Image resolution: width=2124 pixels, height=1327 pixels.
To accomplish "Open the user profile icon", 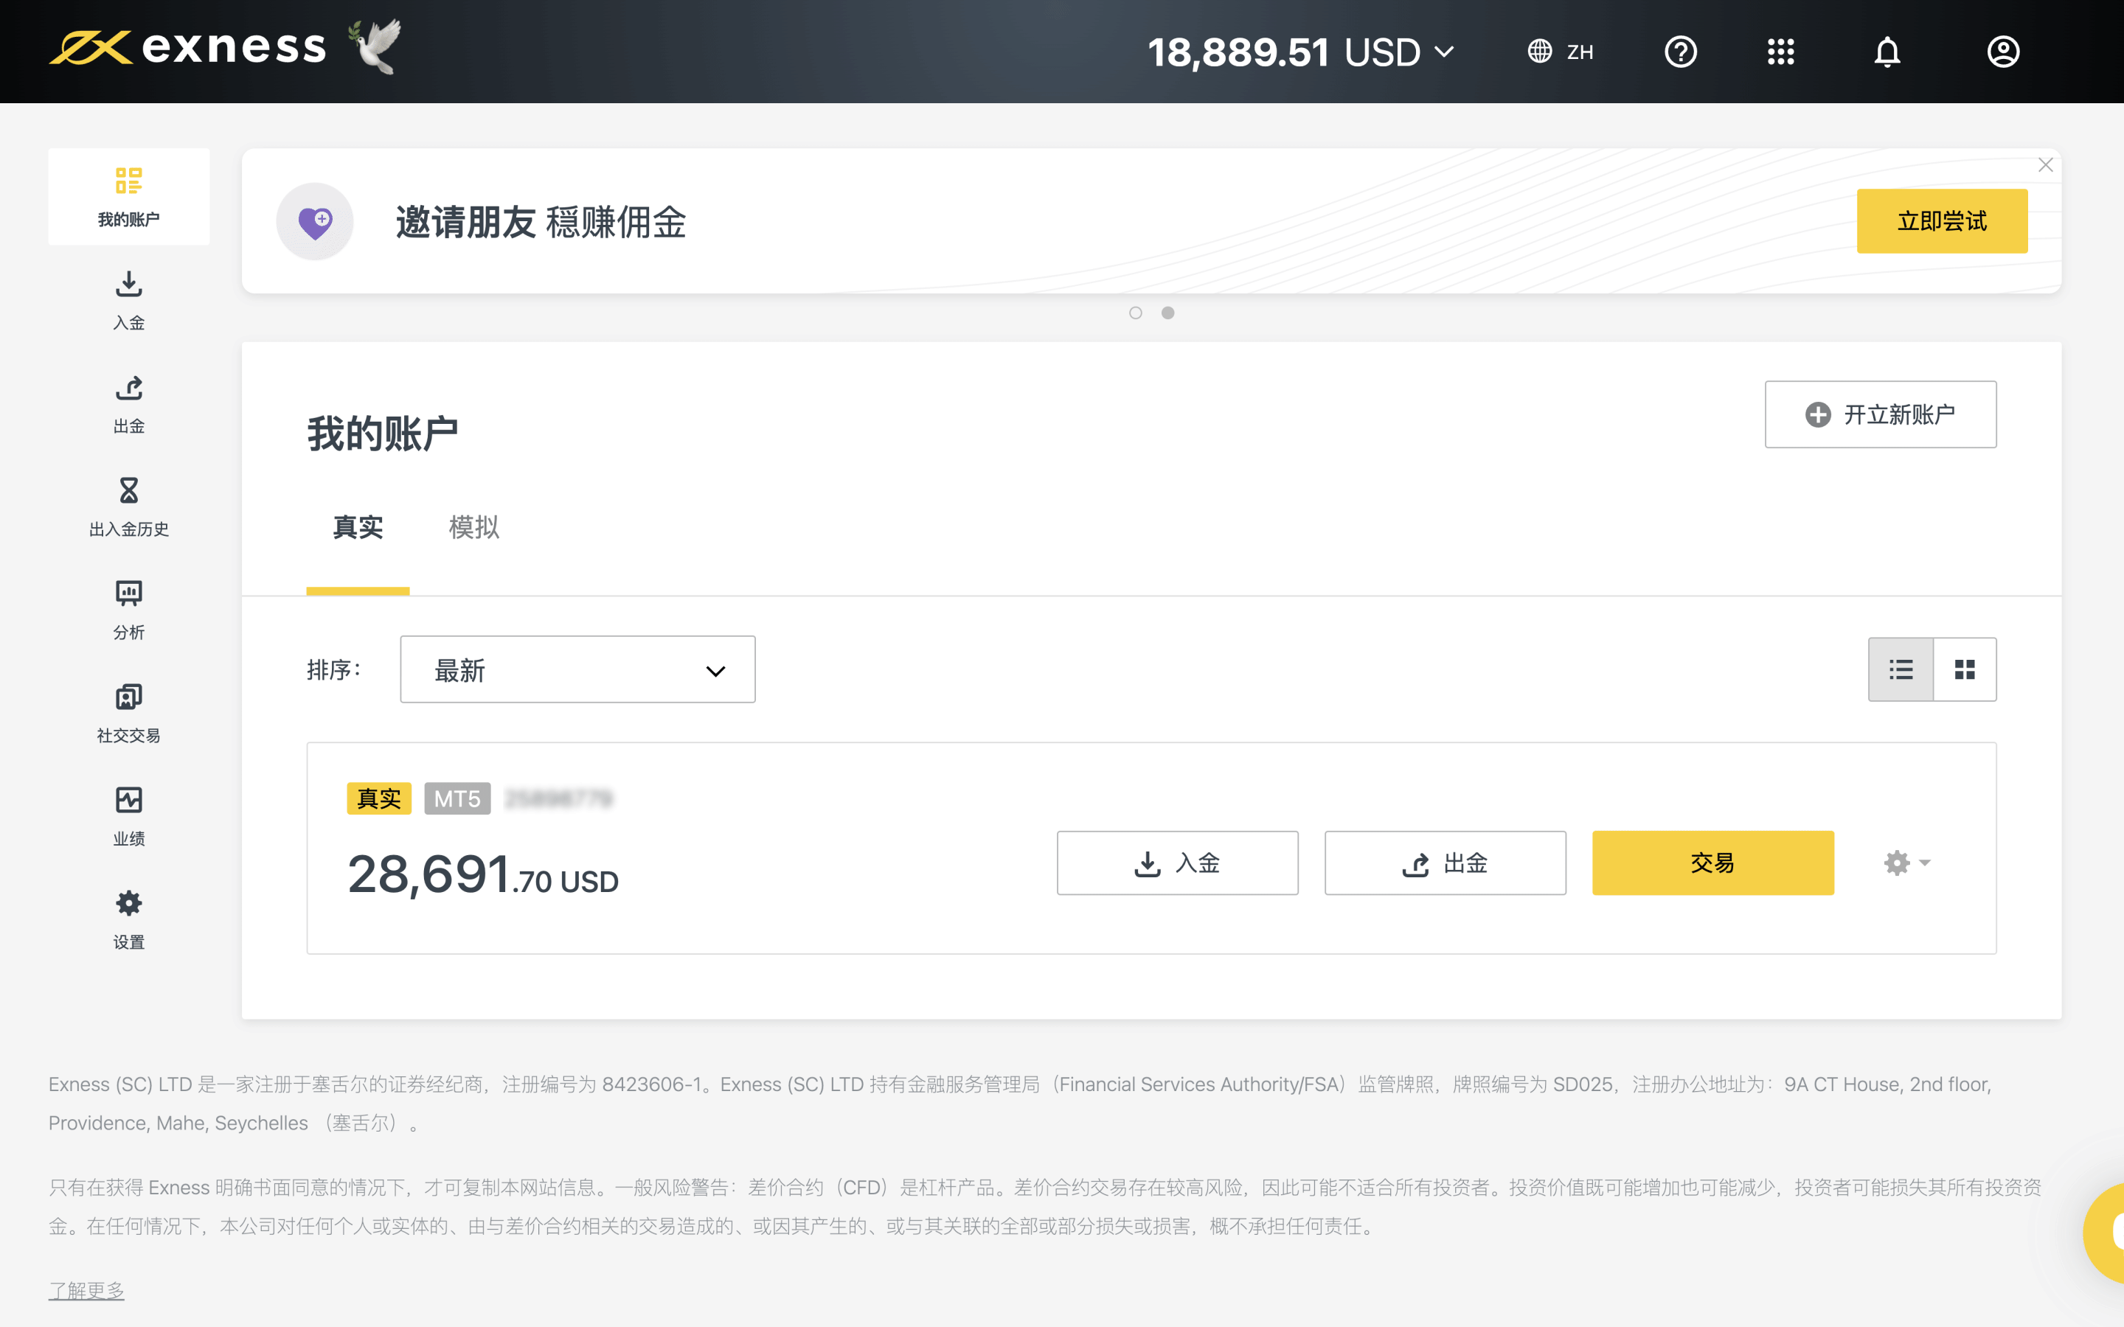I will (x=2003, y=52).
